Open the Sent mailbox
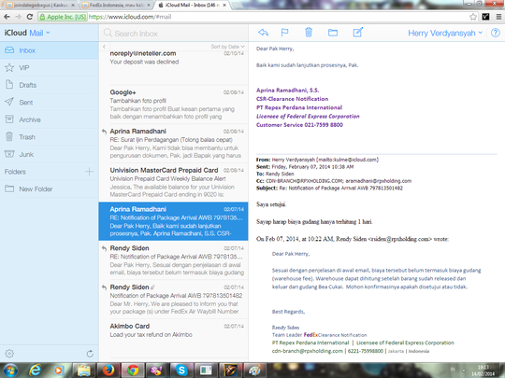Screen dimensions: 505x378 coord(50,103)
